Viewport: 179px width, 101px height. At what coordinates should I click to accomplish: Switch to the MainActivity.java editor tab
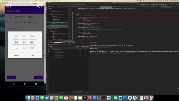click(72, 7)
